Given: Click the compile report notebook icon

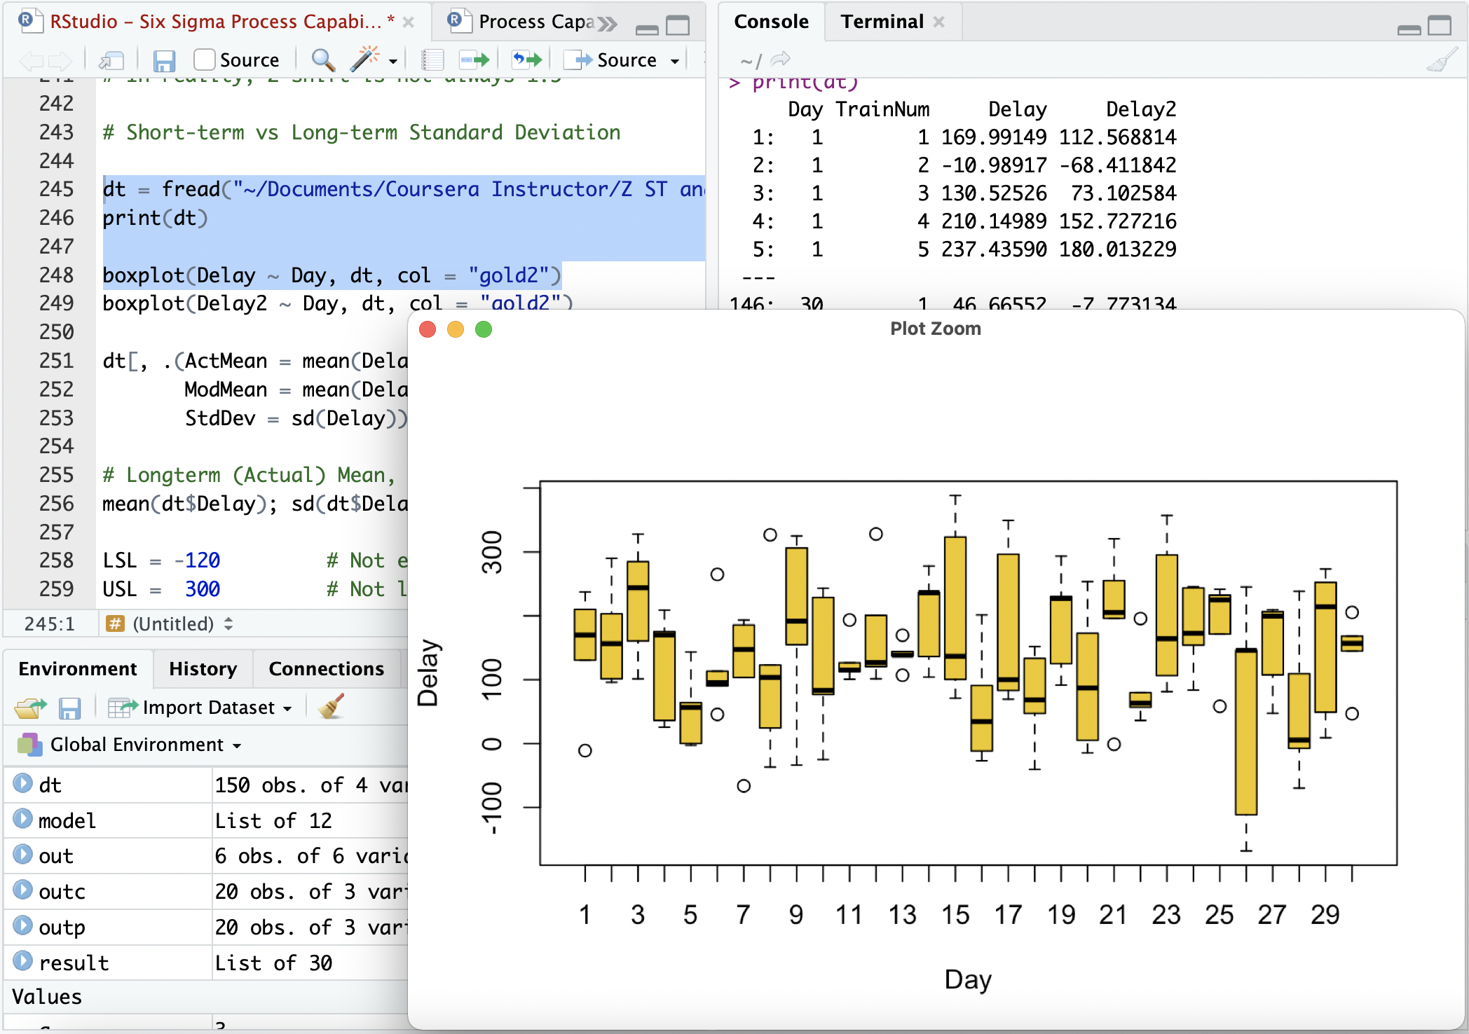Looking at the screenshot, I should 432,60.
